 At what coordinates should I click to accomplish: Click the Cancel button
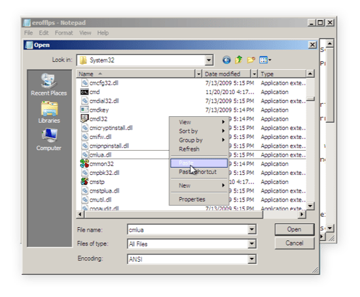295,243
